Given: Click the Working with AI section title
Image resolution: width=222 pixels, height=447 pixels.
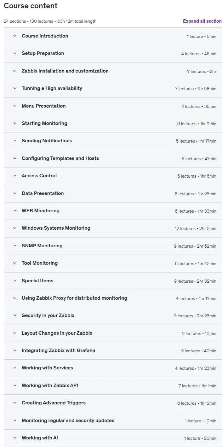Looking at the screenshot, I should [x=40, y=438].
